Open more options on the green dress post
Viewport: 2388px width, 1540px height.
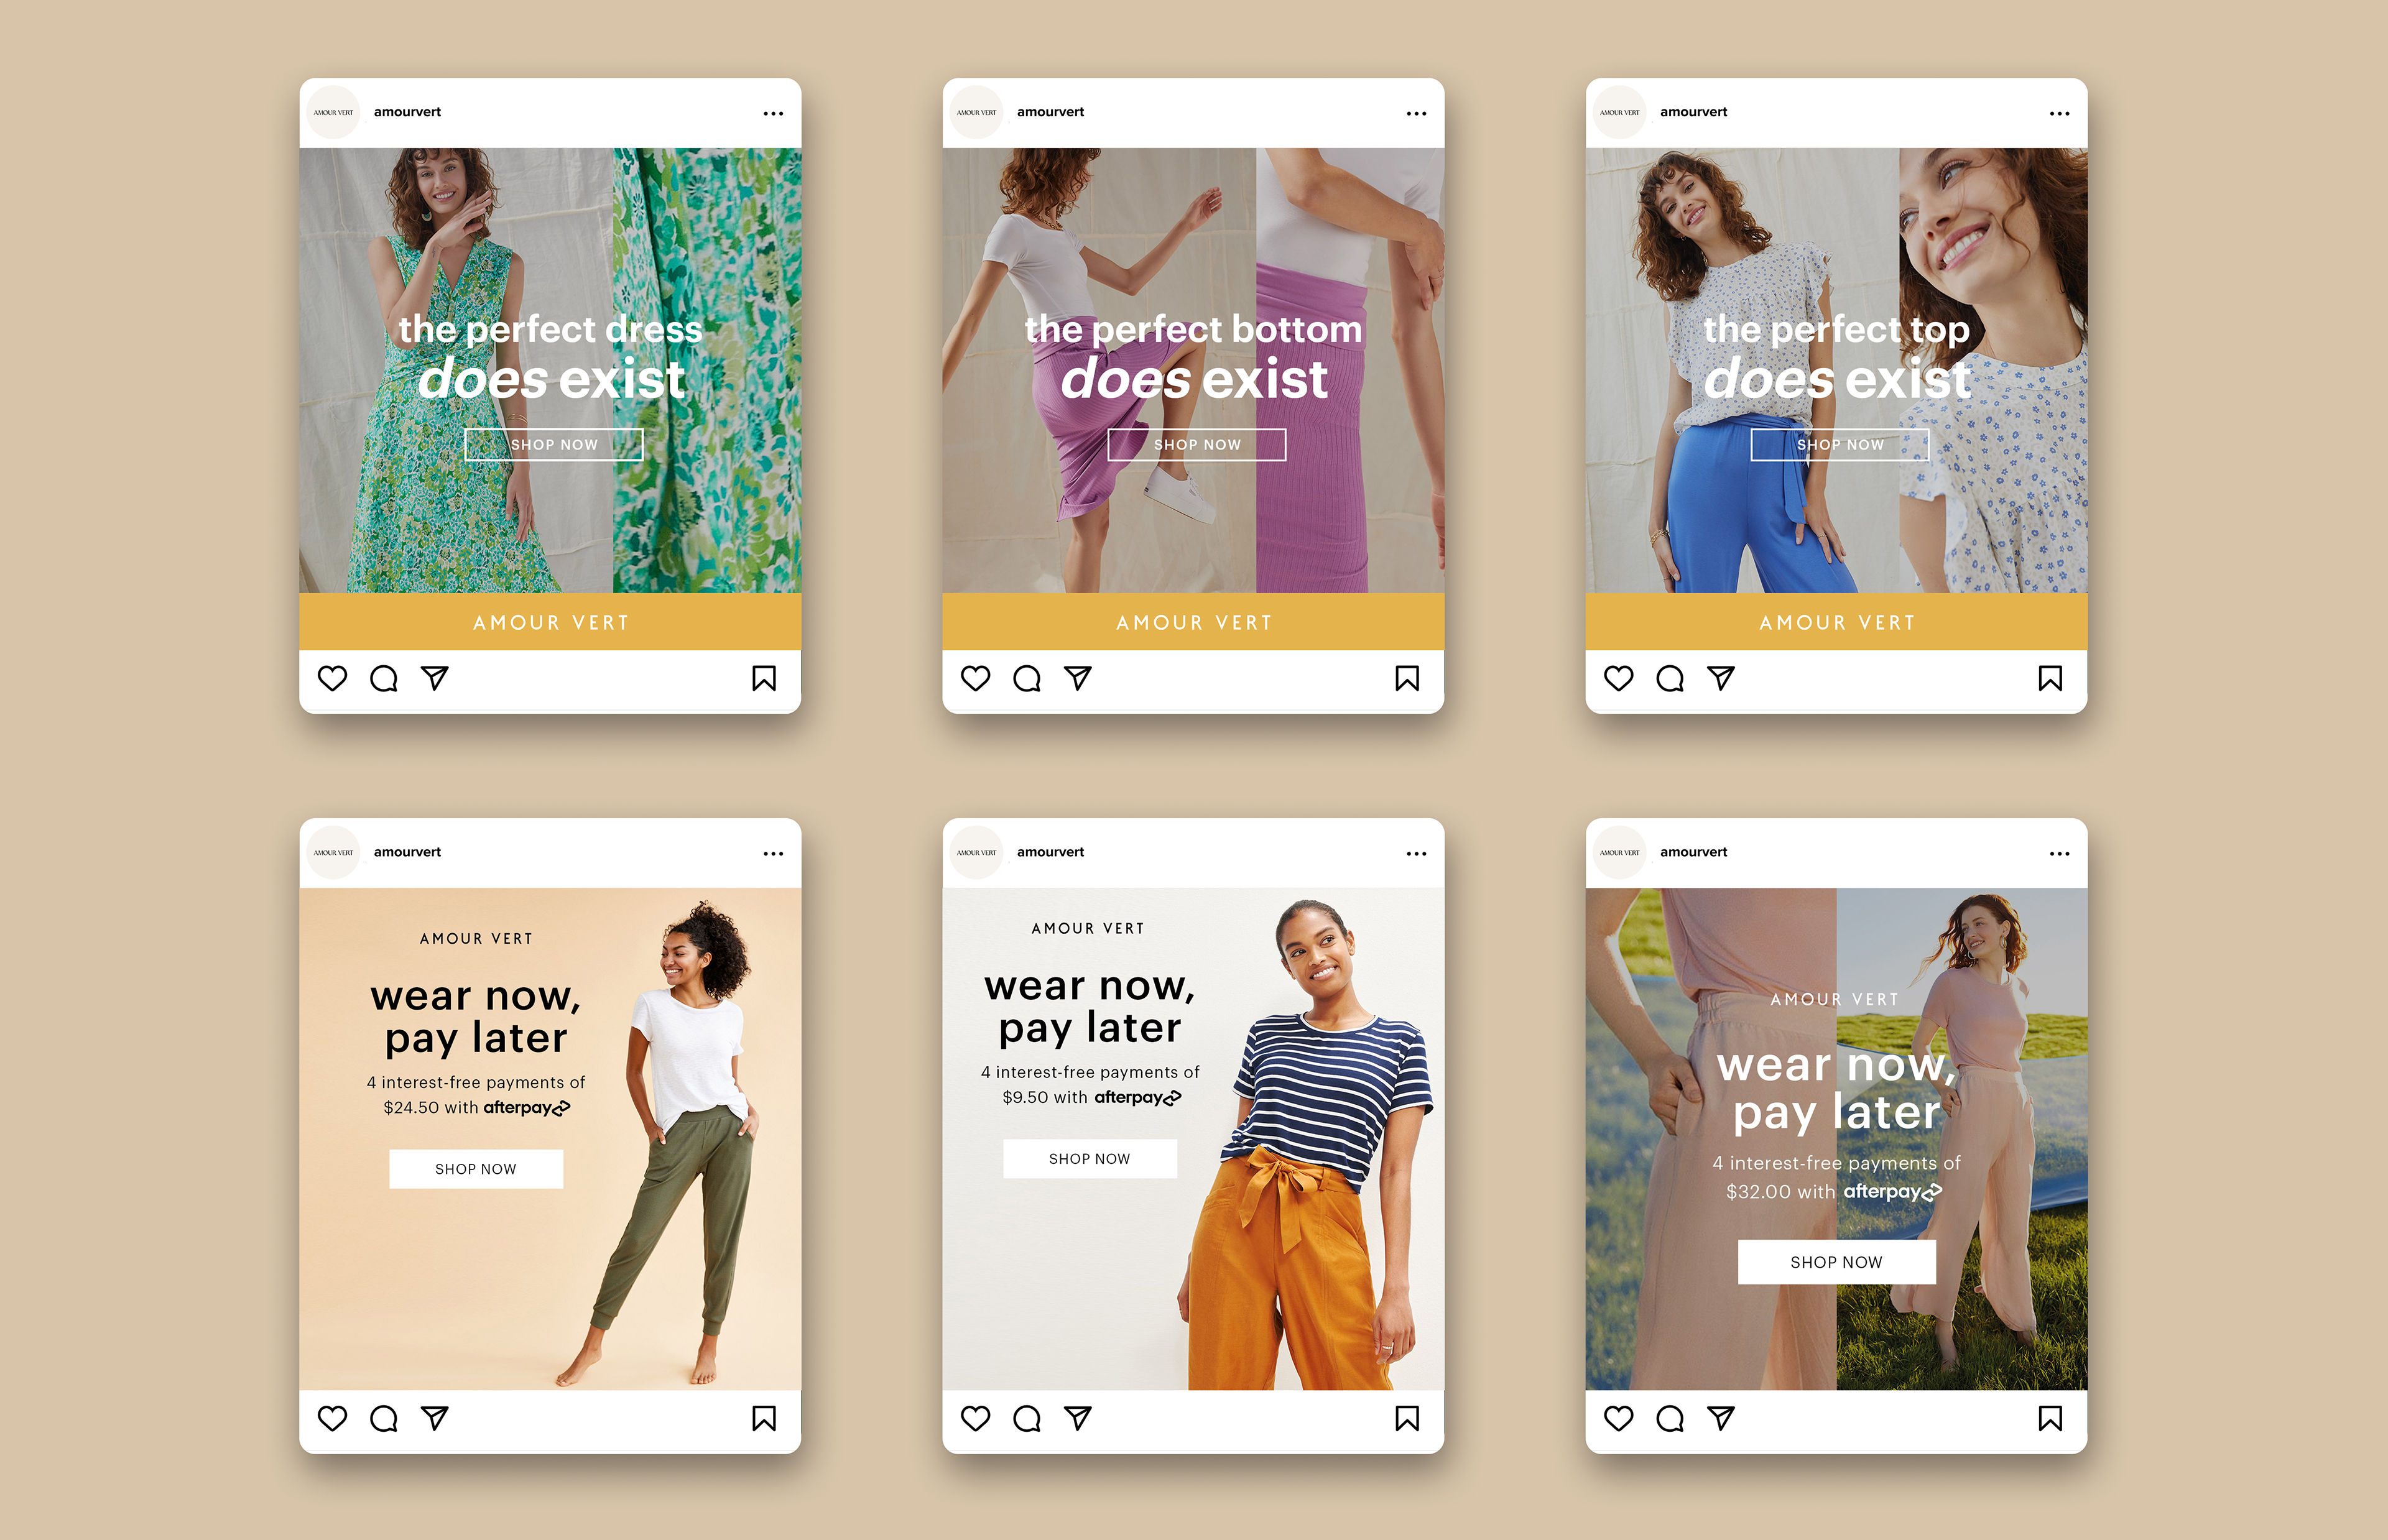click(x=773, y=114)
